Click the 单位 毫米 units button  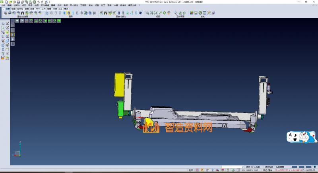[x=268, y=170]
